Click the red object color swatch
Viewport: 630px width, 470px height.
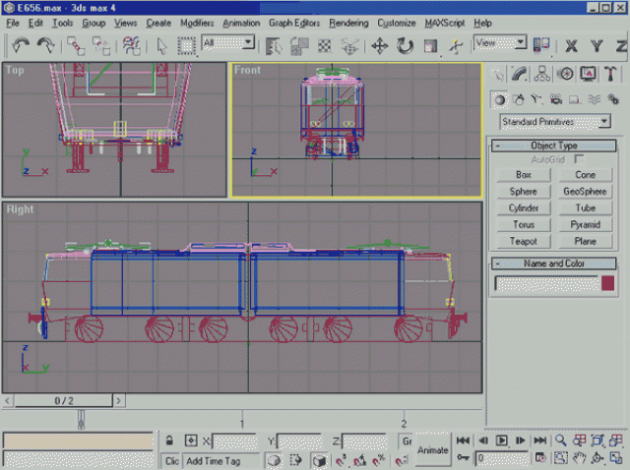(x=607, y=283)
